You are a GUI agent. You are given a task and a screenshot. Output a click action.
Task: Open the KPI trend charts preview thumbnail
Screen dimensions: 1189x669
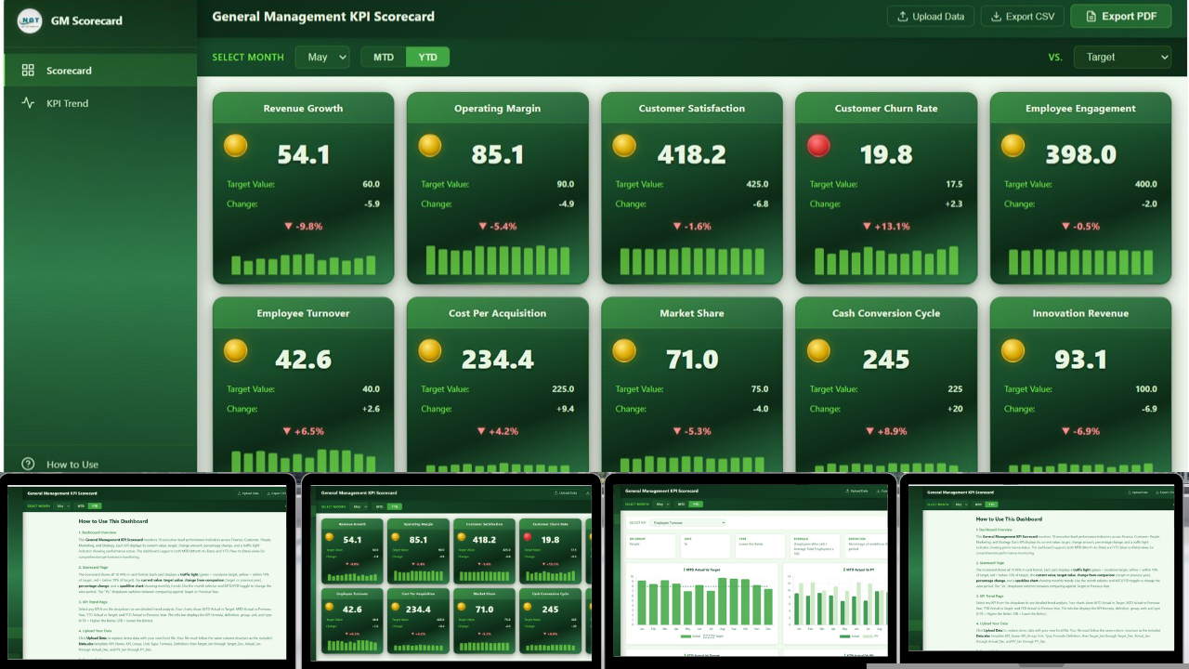click(750, 569)
